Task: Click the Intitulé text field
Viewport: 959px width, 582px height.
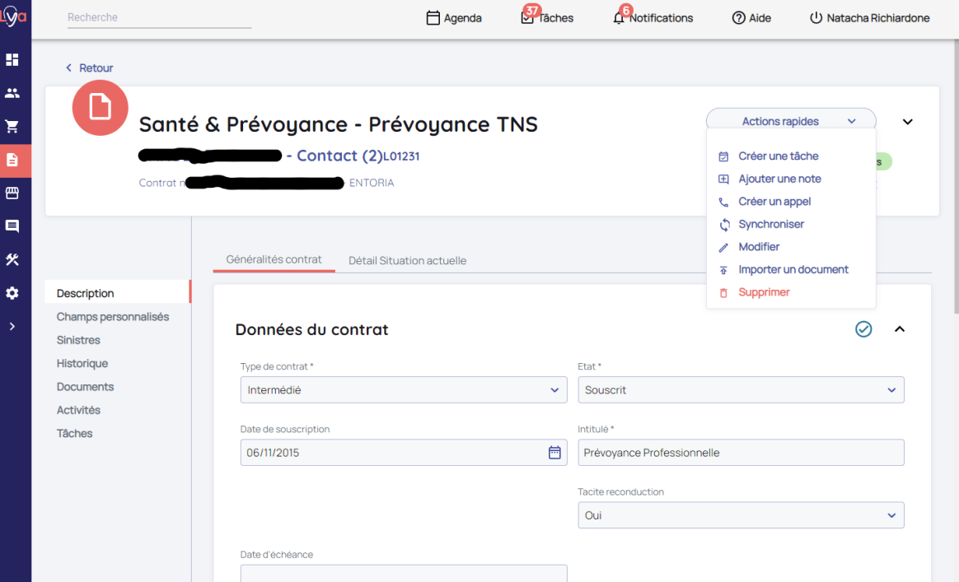Action: coord(740,453)
